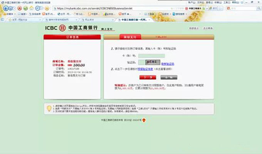Open the 收藏 menu
The image size is (262, 154).
(x=218, y=3)
